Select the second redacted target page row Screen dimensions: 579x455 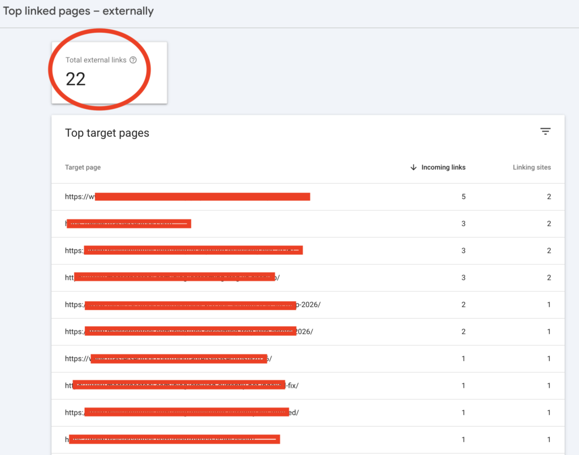(x=128, y=223)
